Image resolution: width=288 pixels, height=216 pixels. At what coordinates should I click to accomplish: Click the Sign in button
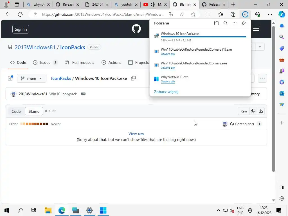[x=21, y=29]
